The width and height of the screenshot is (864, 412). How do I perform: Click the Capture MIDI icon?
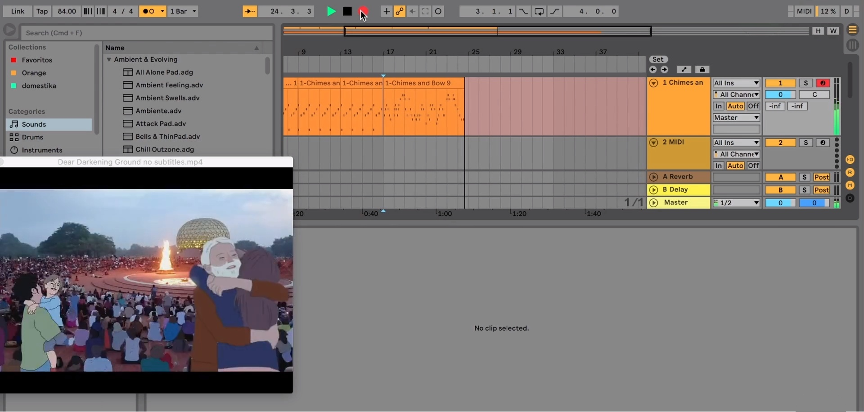(425, 11)
